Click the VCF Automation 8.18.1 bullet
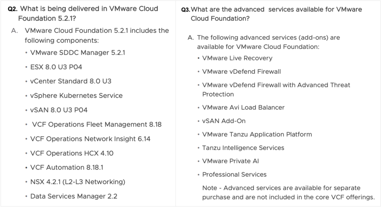Viewport: 381px width, 207px height. click(x=67, y=168)
